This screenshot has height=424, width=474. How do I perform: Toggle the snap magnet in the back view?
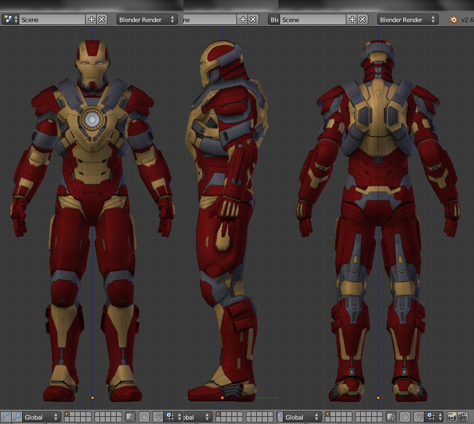[418, 417]
